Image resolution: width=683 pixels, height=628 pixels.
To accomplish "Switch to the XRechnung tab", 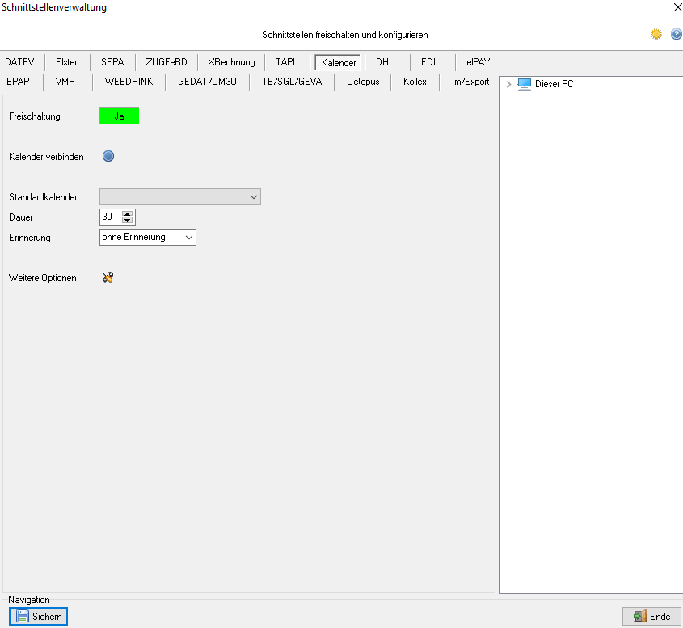I will 231,62.
